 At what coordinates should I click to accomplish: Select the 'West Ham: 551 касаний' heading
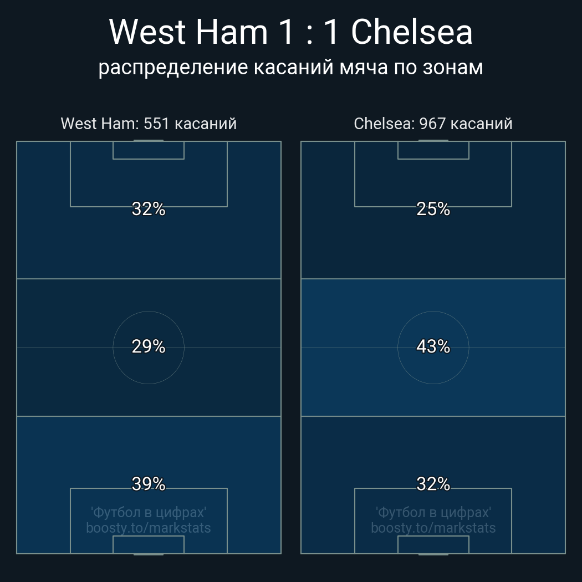149,124
